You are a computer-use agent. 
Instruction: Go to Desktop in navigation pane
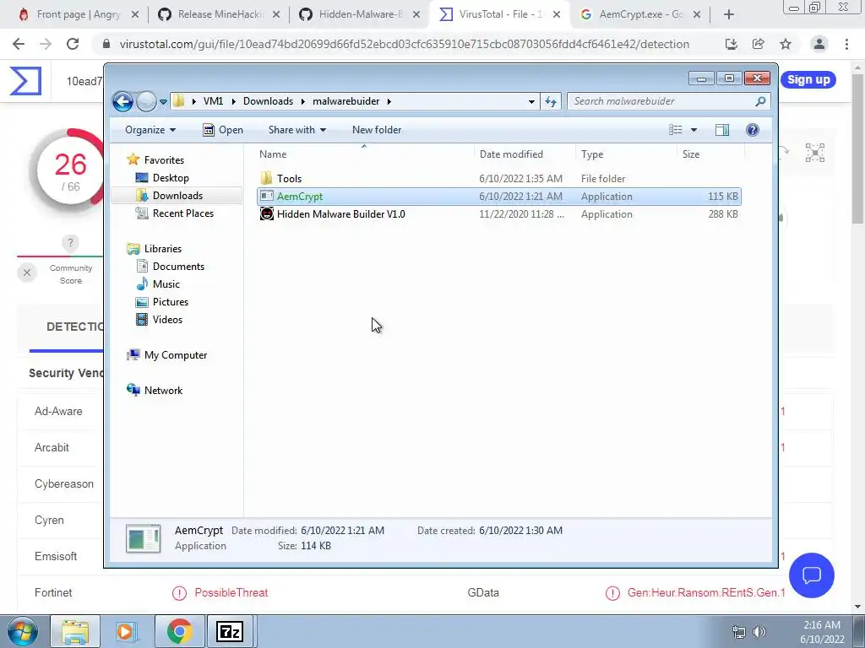click(x=171, y=178)
